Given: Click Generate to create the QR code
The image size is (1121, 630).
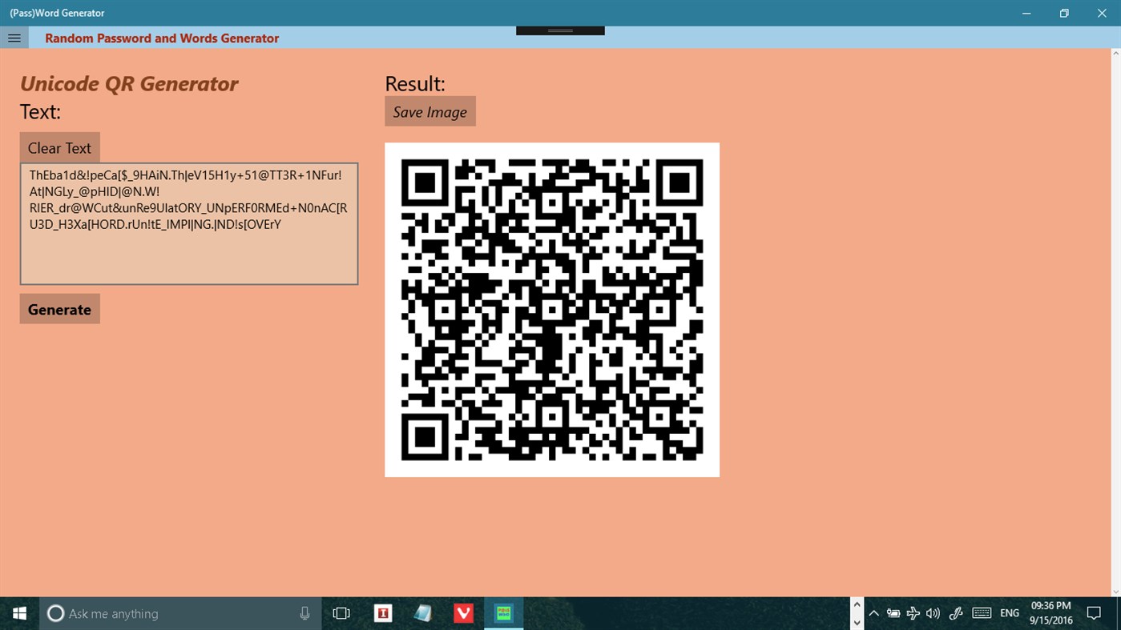Looking at the screenshot, I should (59, 308).
